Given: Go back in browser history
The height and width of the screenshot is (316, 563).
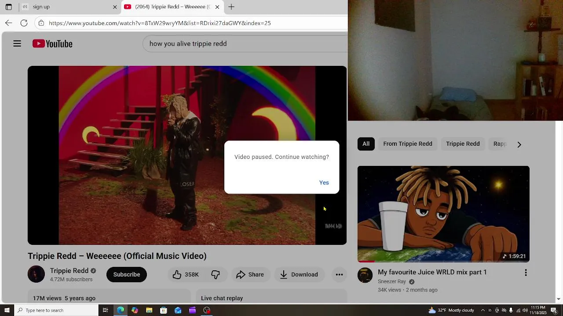Looking at the screenshot, I should pos(9,23).
